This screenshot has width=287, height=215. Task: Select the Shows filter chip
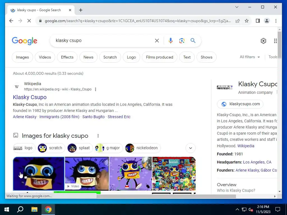[x=207, y=57]
